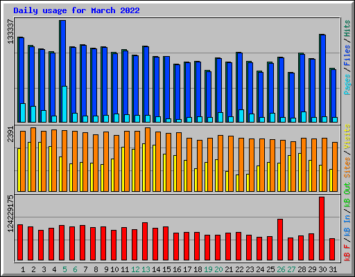Click day 15 on the x-axis
This screenshot has height=277, width=355.
pos(166,269)
